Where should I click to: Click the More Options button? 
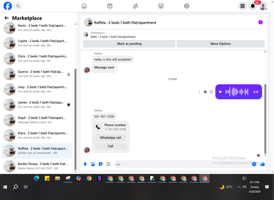coord(220,44)
